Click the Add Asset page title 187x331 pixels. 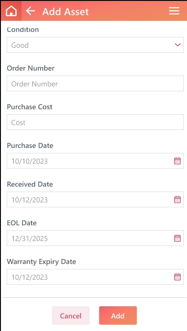pos(66,11)
